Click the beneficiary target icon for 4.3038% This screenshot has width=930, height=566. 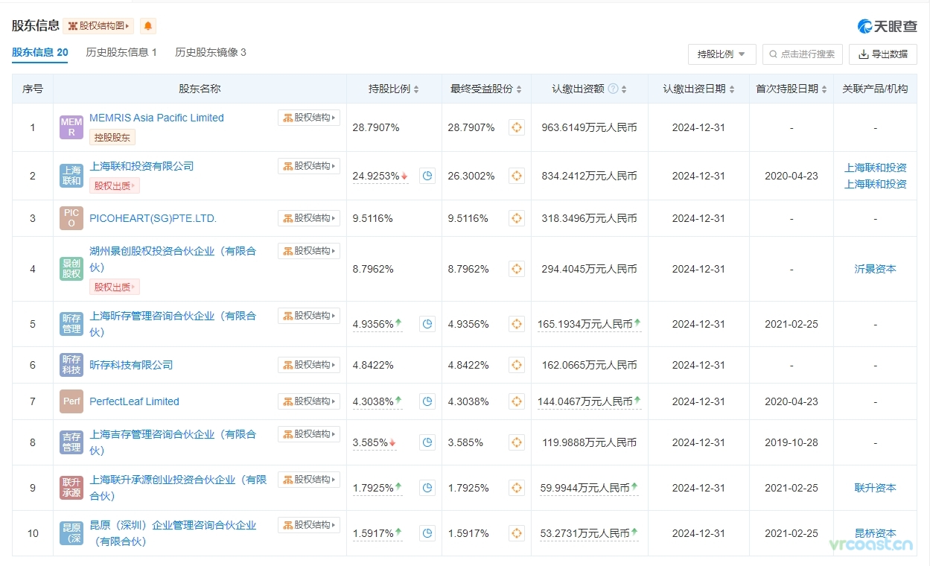(517, 401)
